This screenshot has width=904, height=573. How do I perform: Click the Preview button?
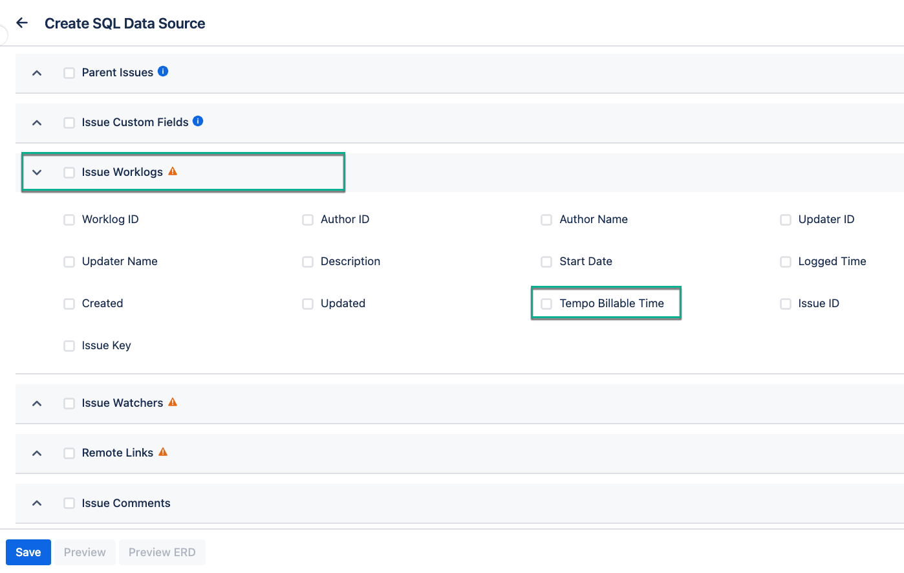pyautogui.click(x=85, y=552)
